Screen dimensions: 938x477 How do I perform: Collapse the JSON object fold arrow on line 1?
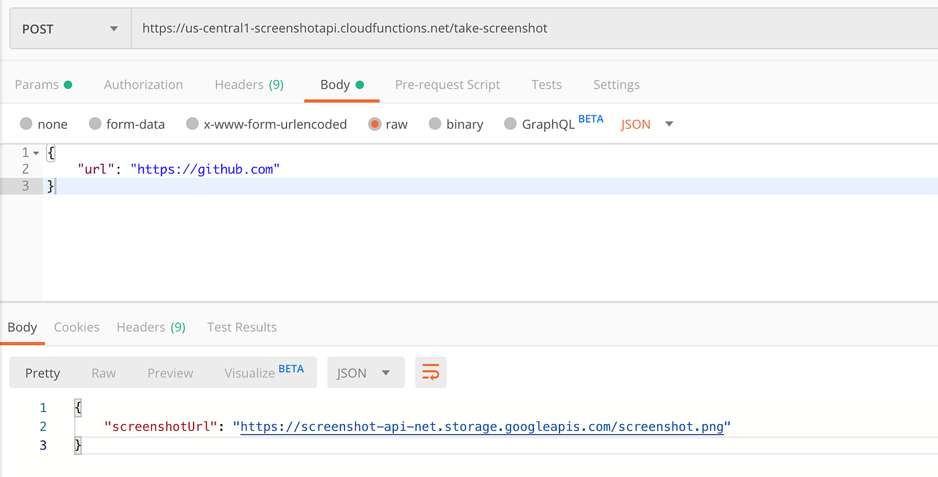tap(36, 153)
